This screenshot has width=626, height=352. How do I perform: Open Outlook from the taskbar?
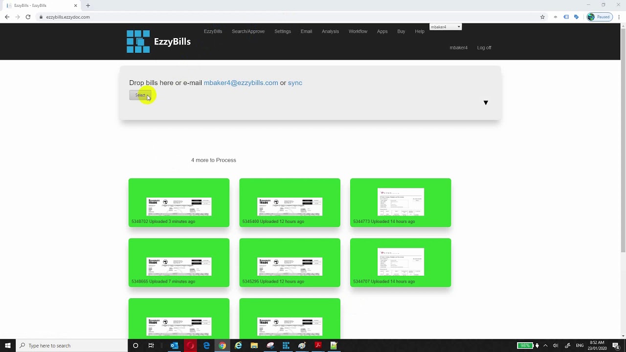tap(175, 346)
